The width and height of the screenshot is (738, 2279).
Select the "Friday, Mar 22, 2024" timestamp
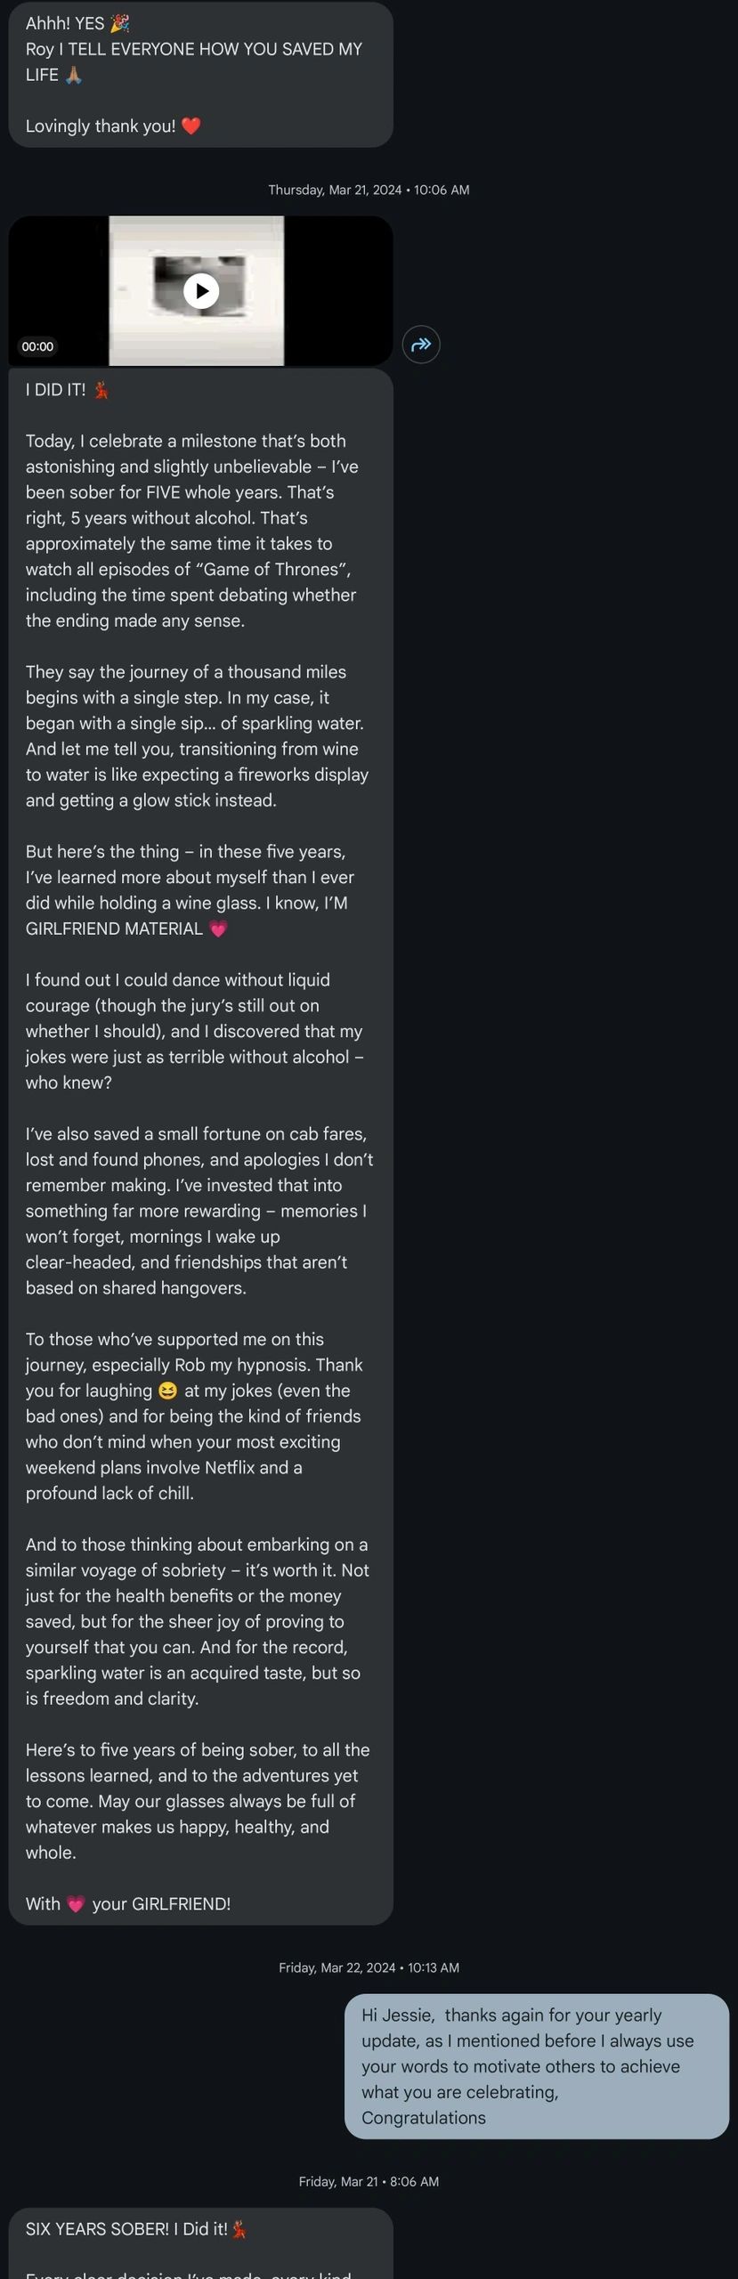click(369, 1967)
